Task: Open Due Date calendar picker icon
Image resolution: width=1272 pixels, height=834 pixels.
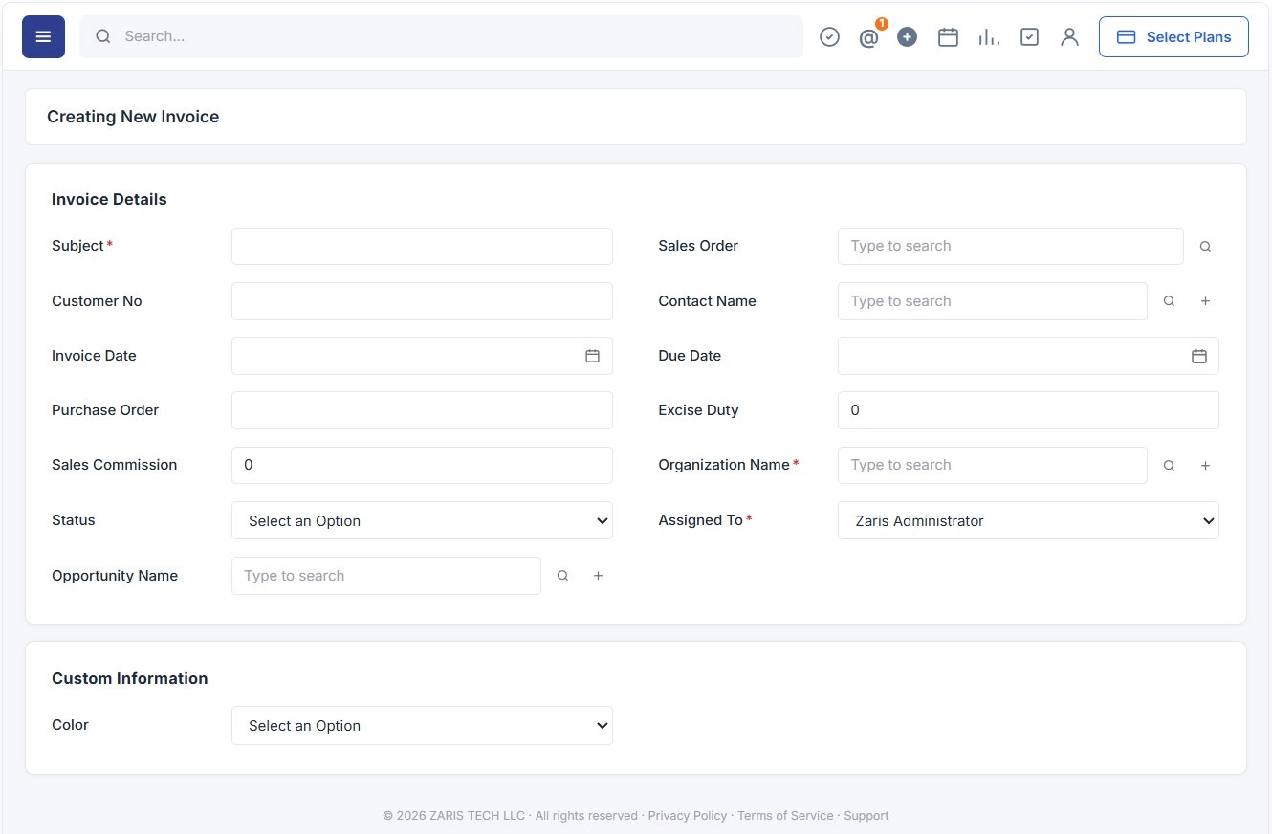Action: (1198, 356)
